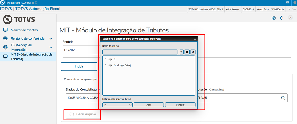Click the Incluir button
This screenshot has height=124, width=297.
pos(79,67)
